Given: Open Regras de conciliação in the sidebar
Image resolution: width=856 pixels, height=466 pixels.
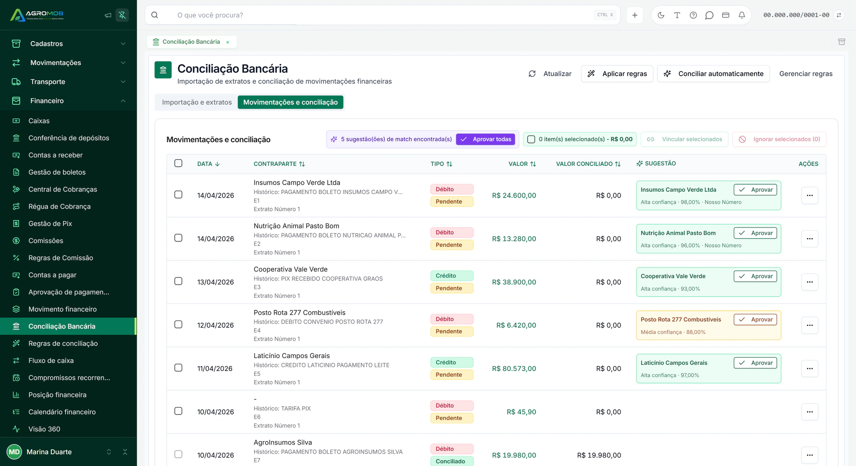Looking at the screenshot, I should point(68,343).
